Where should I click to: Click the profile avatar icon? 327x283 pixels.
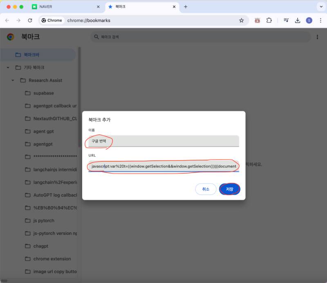pos(309,20)
